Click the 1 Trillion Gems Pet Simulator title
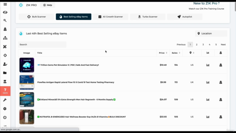 (68, 65)
